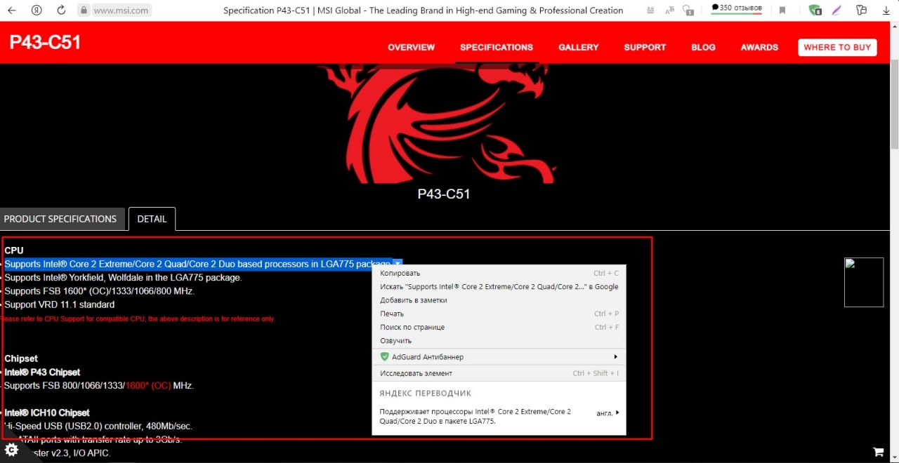
Task: Click the broken image placeholder on the right
Action: point(864,282)
